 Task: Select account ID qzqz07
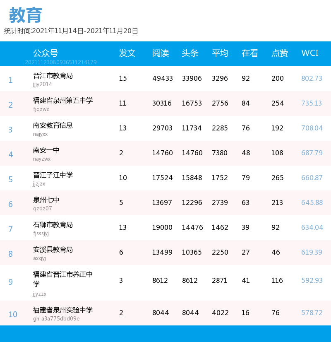43,209
